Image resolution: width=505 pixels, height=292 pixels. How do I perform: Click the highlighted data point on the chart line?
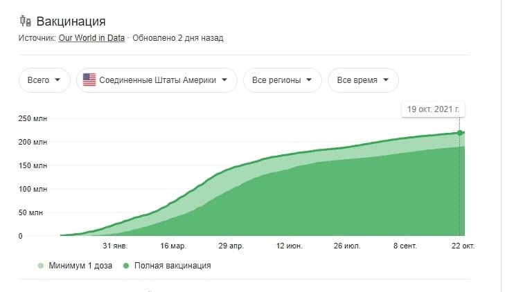pyautogui.click(x=460, y=133)
